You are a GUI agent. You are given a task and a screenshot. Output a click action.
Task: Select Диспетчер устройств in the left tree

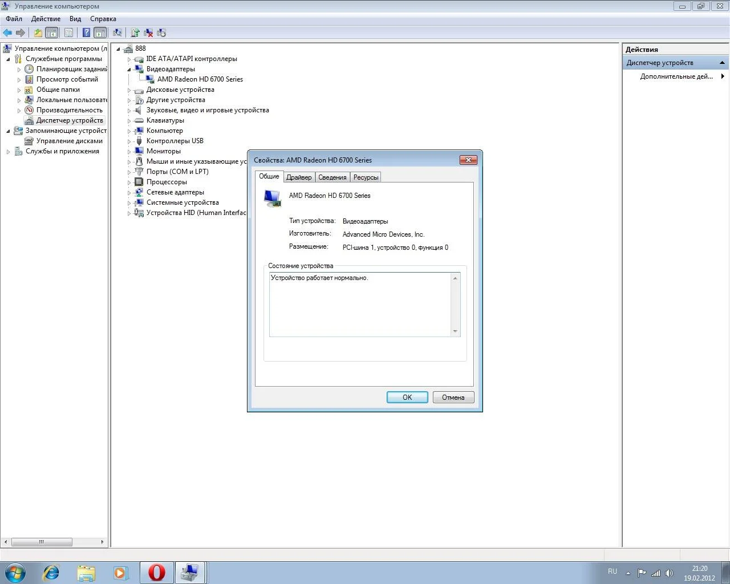[x=70, y=120]
